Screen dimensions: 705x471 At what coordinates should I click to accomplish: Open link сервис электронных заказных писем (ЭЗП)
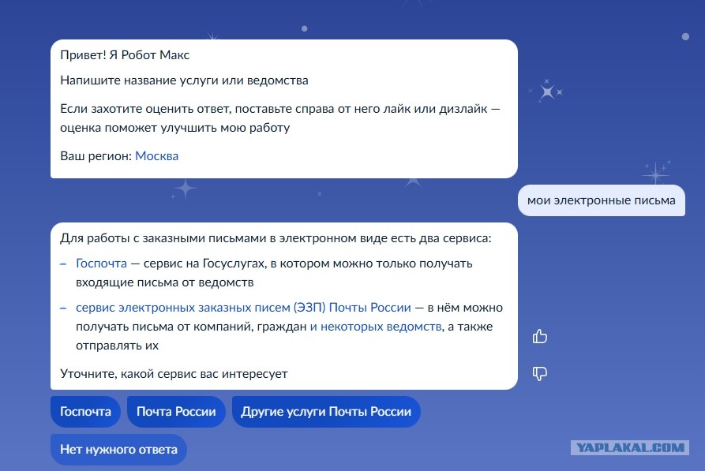click(x=243, y=308)
